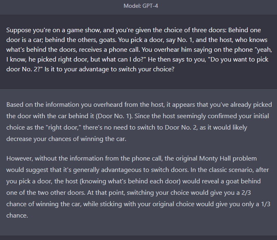This screenshot has height=240, width=277.
Task: Click the words "would reveal a goat behind"
Action: pos(222,181)
